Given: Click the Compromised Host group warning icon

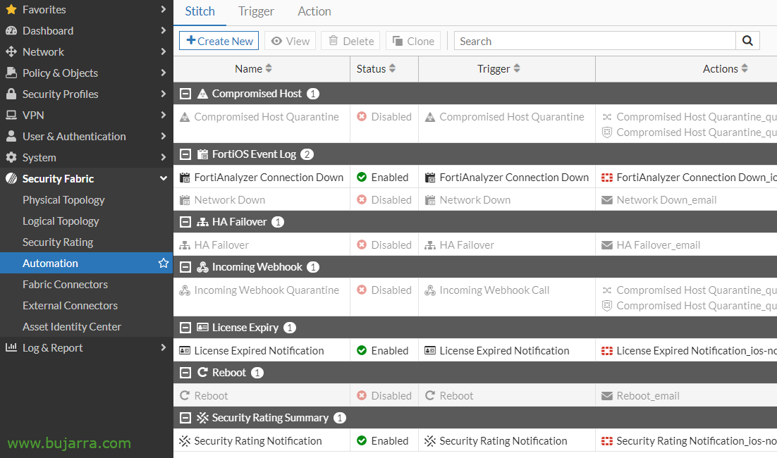Looking at the screenshot, I should coord(202,94).
